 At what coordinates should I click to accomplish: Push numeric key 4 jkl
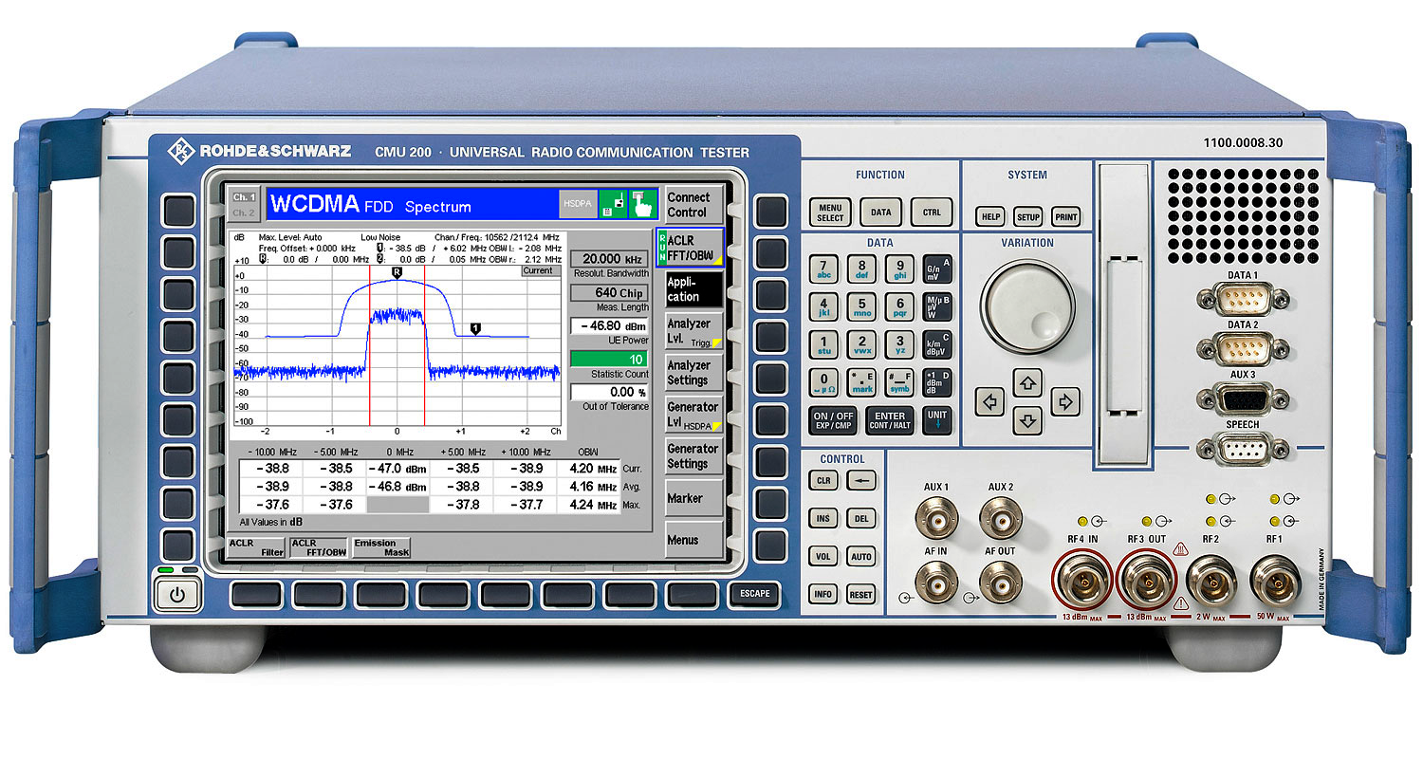(823, 307)
